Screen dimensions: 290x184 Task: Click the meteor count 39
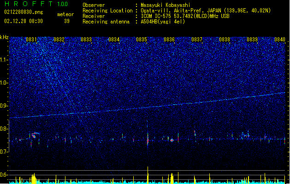point(67,21)
